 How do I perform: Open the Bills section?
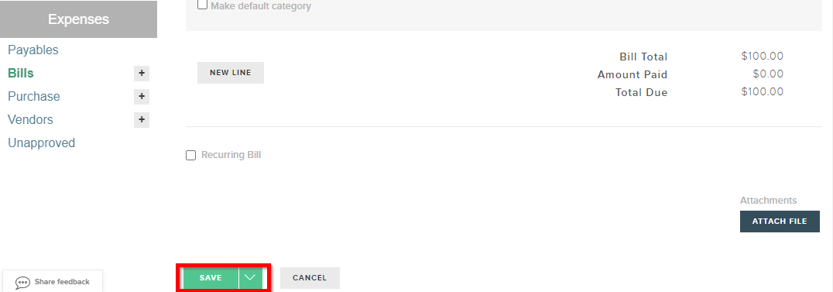21,74
